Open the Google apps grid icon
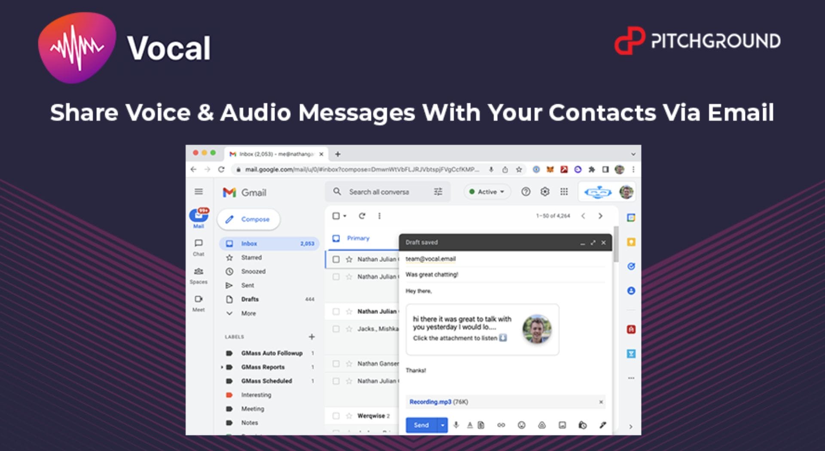Viewport: 825px width, 451px height. [564, 192]
